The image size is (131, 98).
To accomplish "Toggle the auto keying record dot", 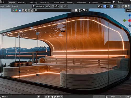I will (39, 97).
